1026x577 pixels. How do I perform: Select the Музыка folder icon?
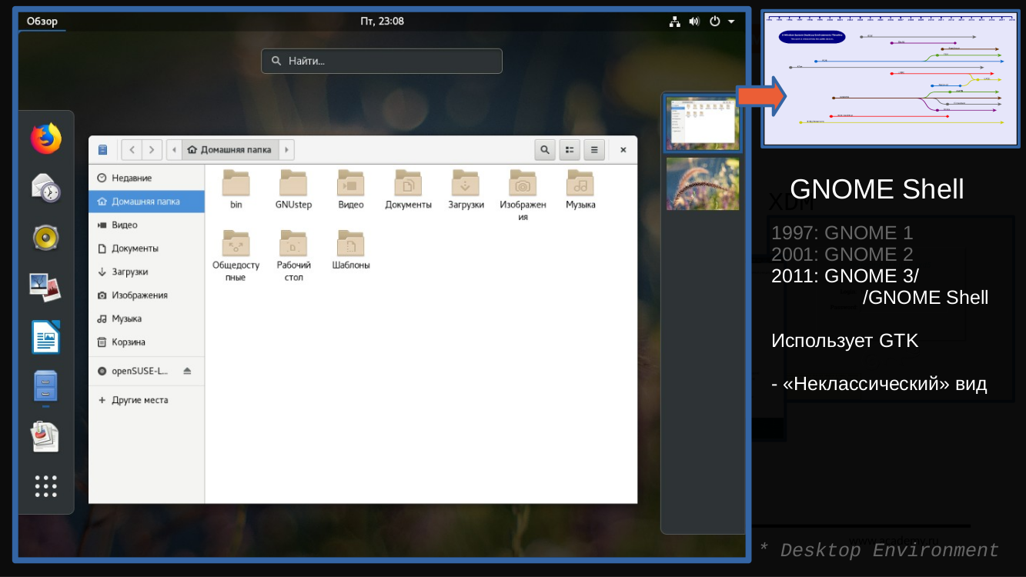point(580,189)
